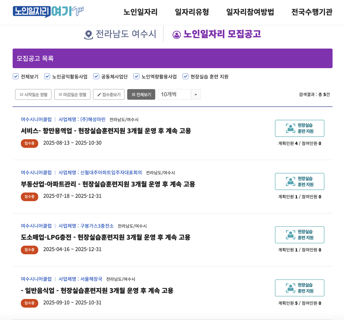344x320 pixels.
Task: Select the grid icon on the 전체보기 button
Action: 134,94
